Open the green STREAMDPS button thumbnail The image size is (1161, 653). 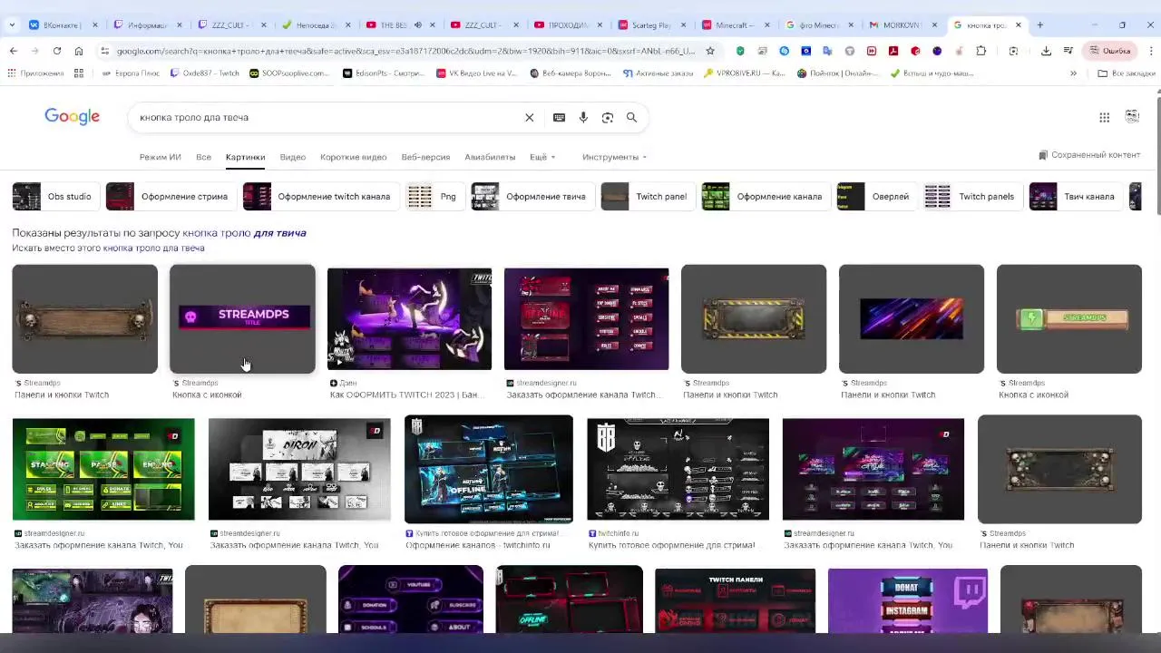pyautogui.click(x=1069, y=318)
